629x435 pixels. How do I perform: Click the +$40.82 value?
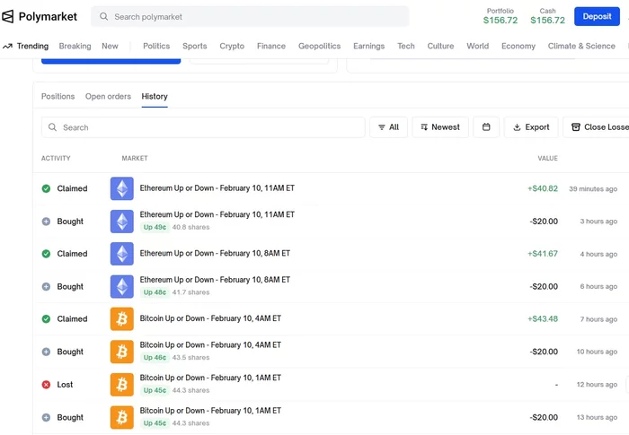pos(543,188)
